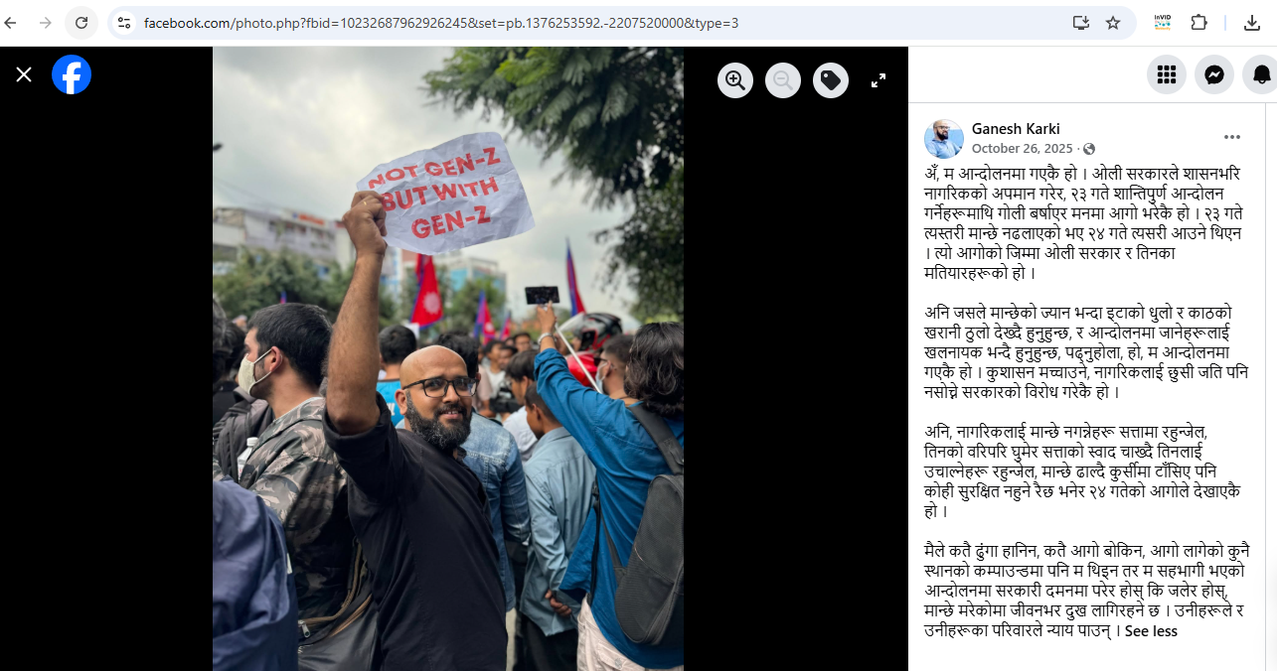Screen dimensions: 1277x671
Task: Open Ganesh Karki's profile name link
Action: 1016,129
